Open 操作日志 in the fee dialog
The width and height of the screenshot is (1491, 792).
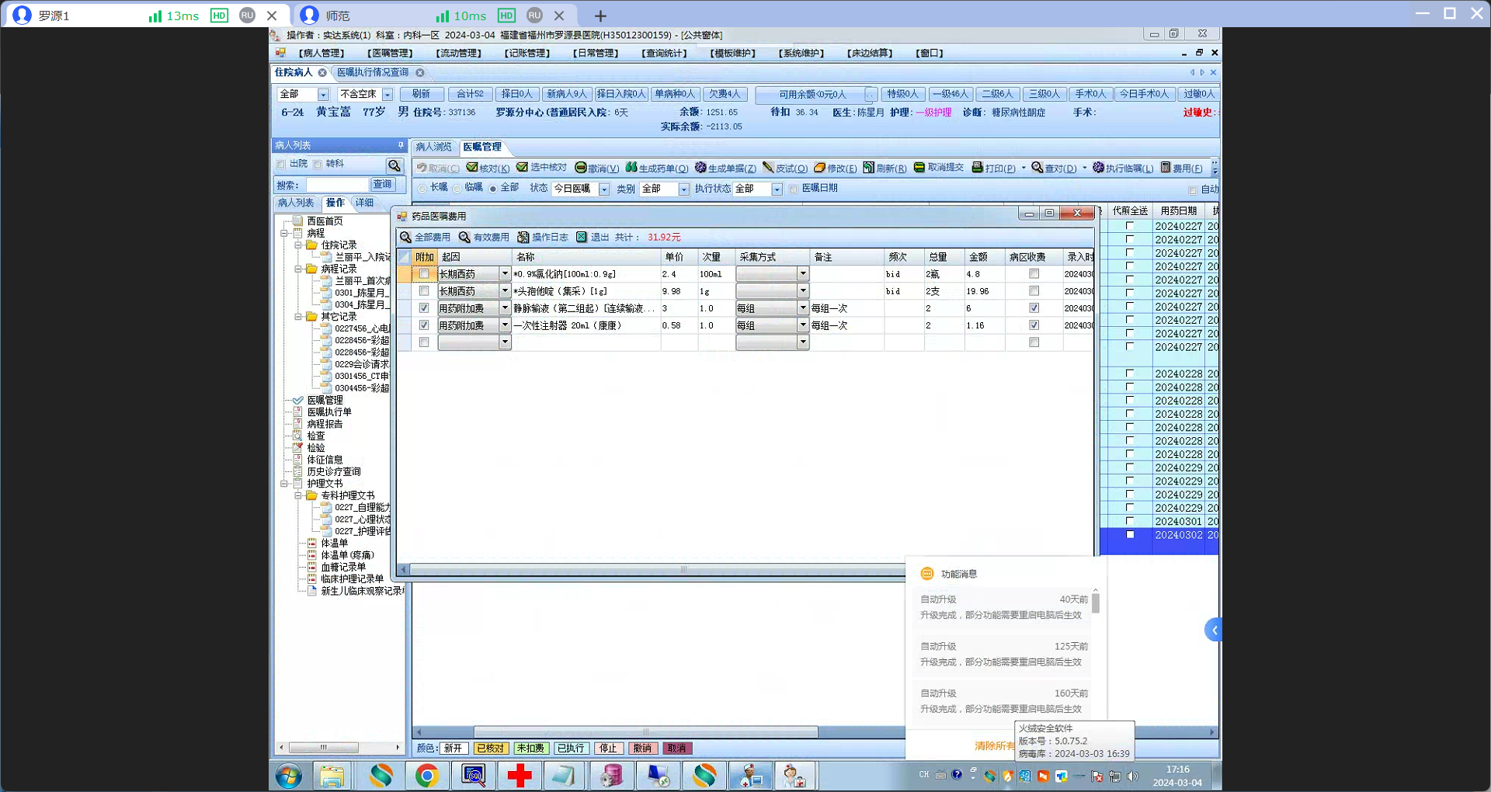[543, 238]
